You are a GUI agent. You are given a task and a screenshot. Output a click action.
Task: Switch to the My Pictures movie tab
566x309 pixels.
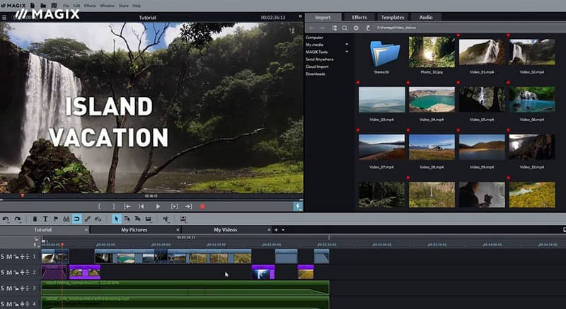134,230
